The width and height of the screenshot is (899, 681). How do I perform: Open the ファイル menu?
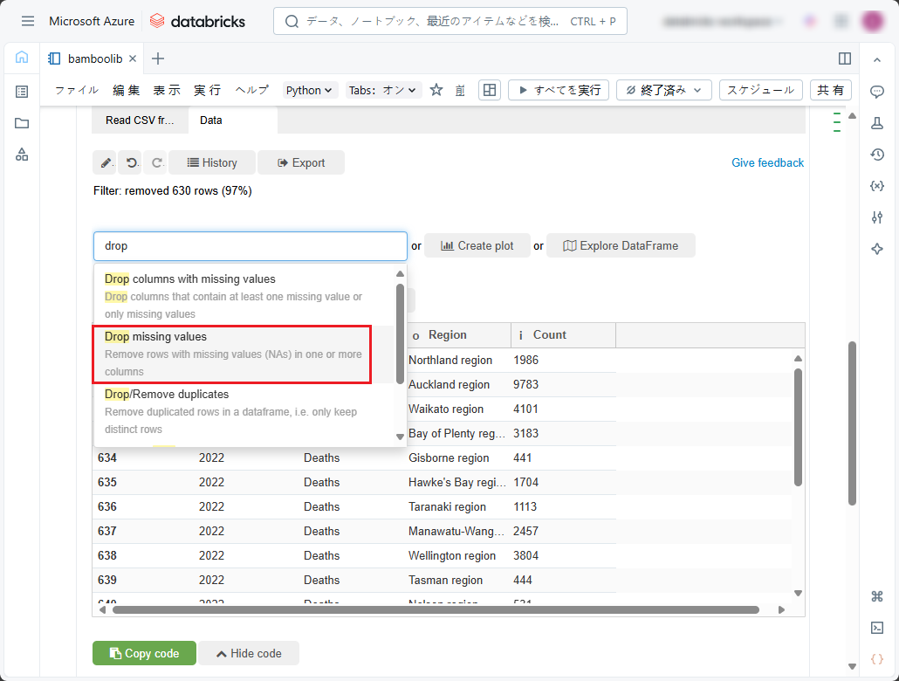(x=77, y=90)
